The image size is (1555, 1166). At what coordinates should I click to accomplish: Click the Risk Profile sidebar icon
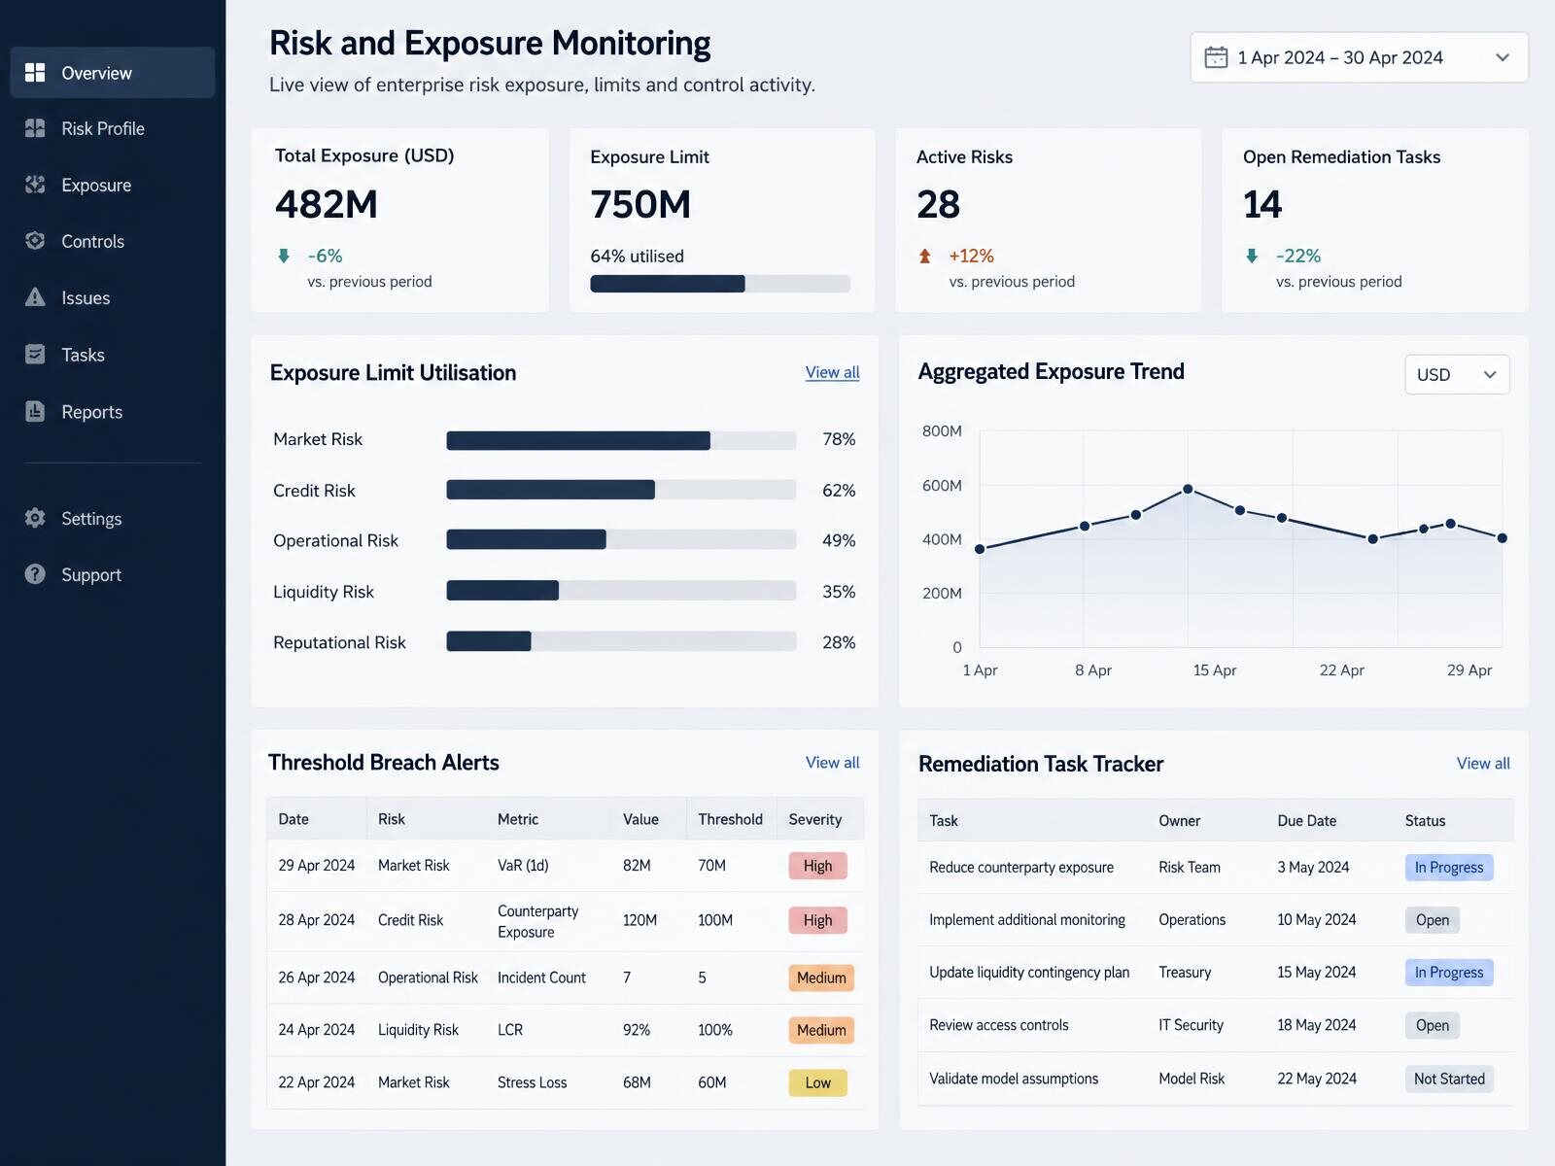tap(35, 128)
